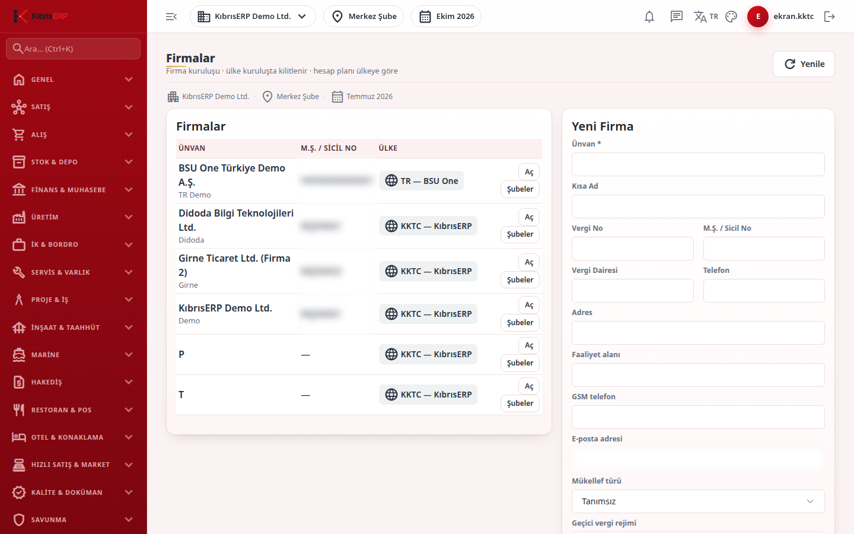Image resolution: width=854 pixels, height=534 pixels.
Task: Show Şubeler for Didoda Bilgi Teknolojileri
Action: click(520, 234)
